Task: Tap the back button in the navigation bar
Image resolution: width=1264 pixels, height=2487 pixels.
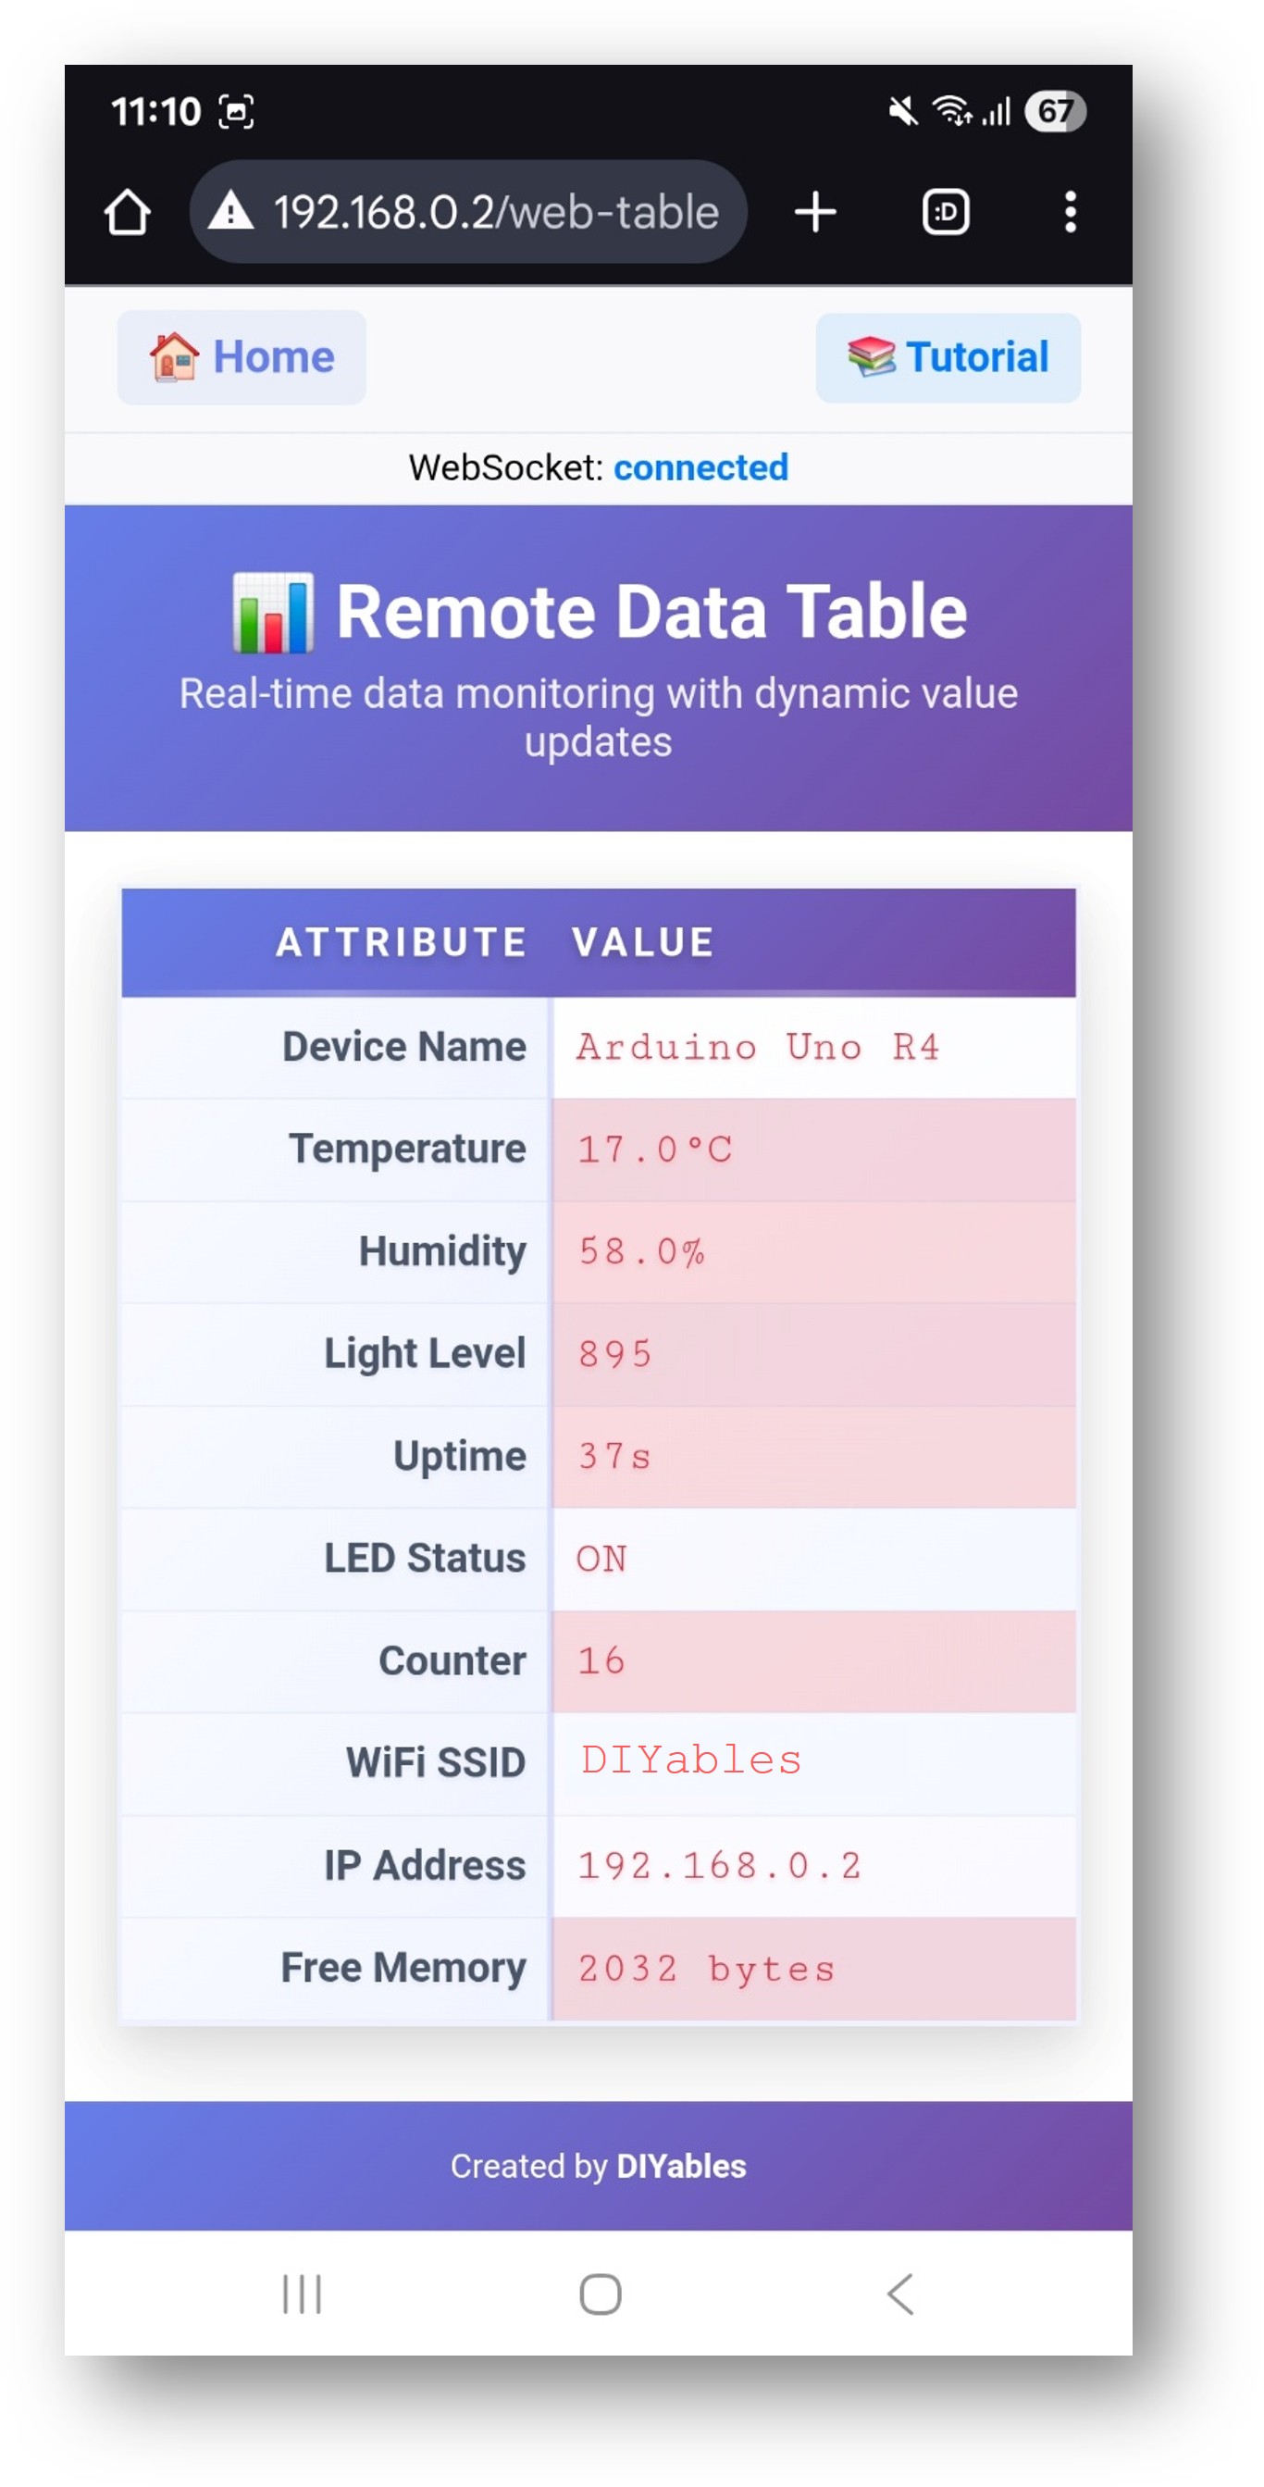Action: pos(900,2295)
